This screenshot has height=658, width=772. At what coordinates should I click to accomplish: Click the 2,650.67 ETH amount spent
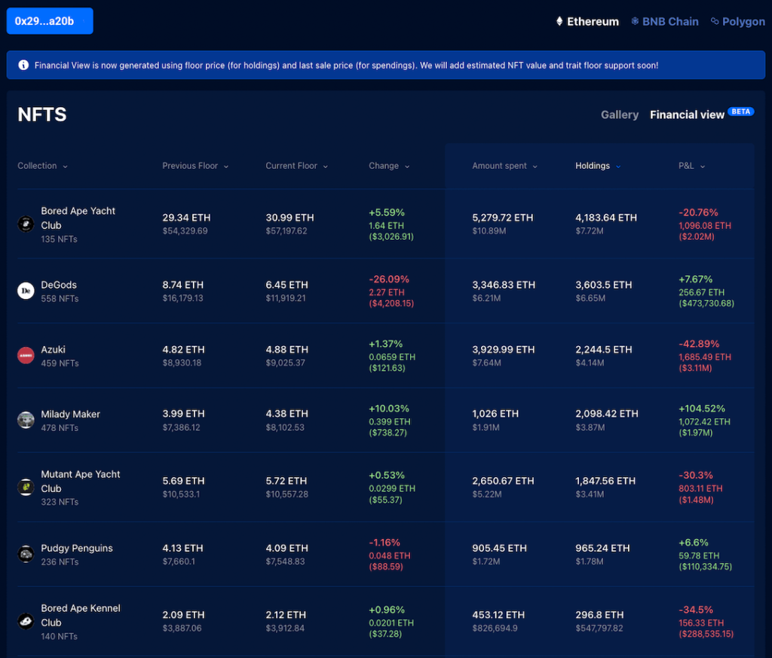[503, 481]
